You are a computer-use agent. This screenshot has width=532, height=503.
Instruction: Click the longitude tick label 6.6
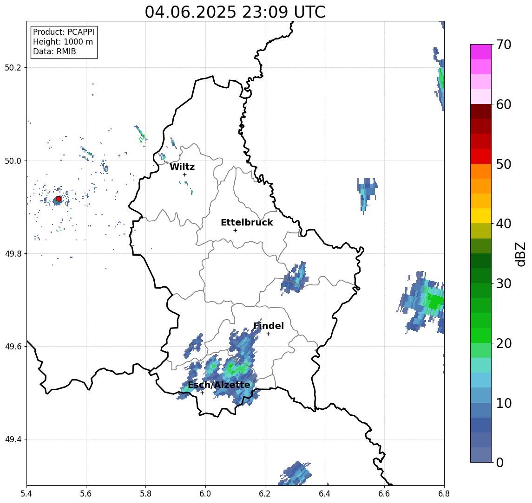click(384, 494)
